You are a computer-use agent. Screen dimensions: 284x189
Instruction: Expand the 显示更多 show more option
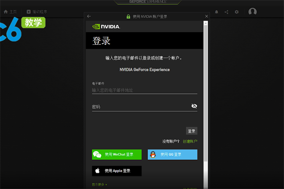99,184
